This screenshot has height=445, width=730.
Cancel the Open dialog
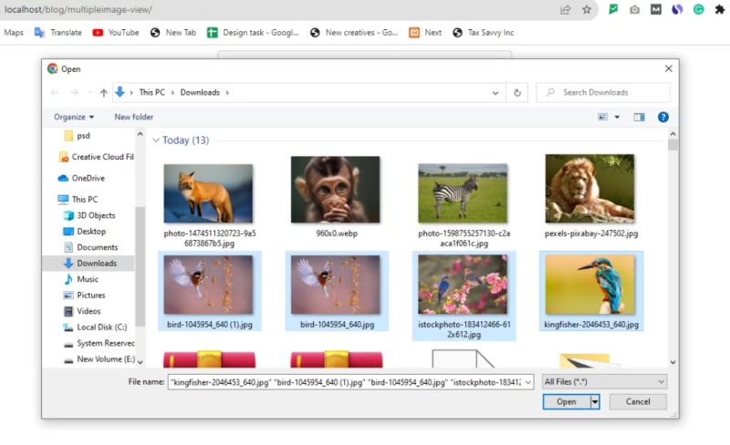pos(638,402)
